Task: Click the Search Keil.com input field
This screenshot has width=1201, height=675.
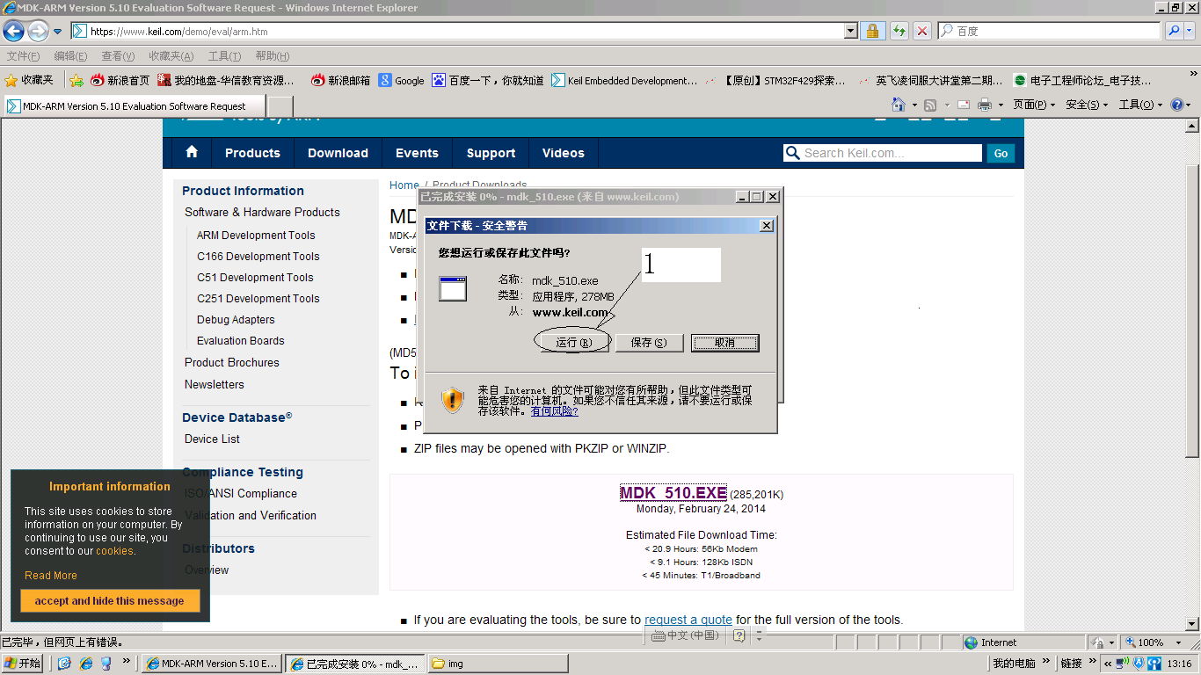Action: (883, 153)
